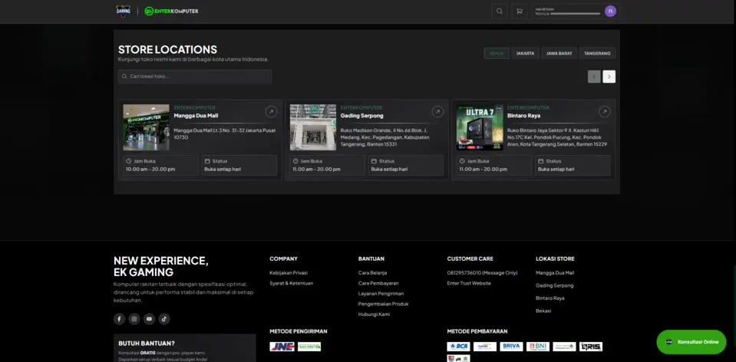
Task: Click the BNI payment logo
Action: [x=538, y=347]
